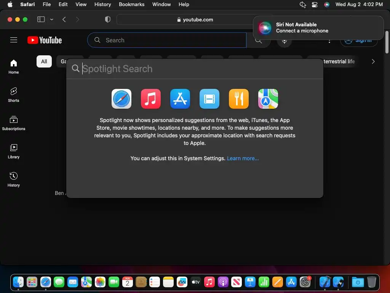Select the All category chip
This screenshot has height=293, width=390.
pyautogui.click(x=44, y=61)
